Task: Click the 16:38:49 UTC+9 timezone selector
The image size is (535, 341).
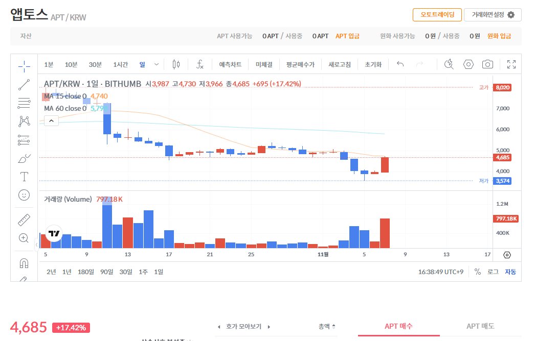Action: [x=441, y=272]
